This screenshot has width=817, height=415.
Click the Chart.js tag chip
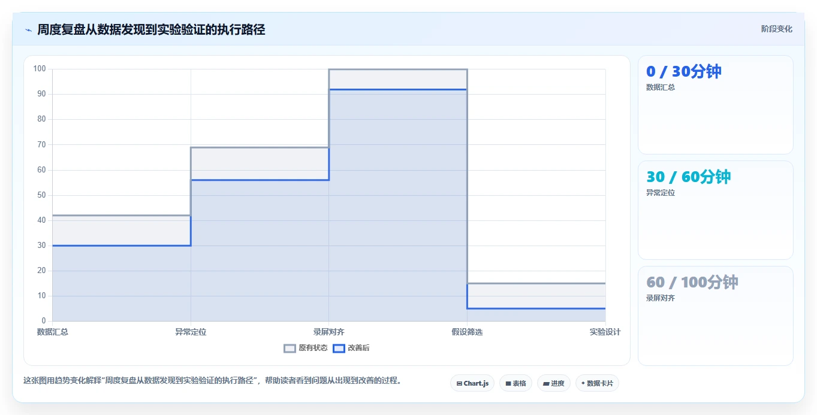point(472,383)
